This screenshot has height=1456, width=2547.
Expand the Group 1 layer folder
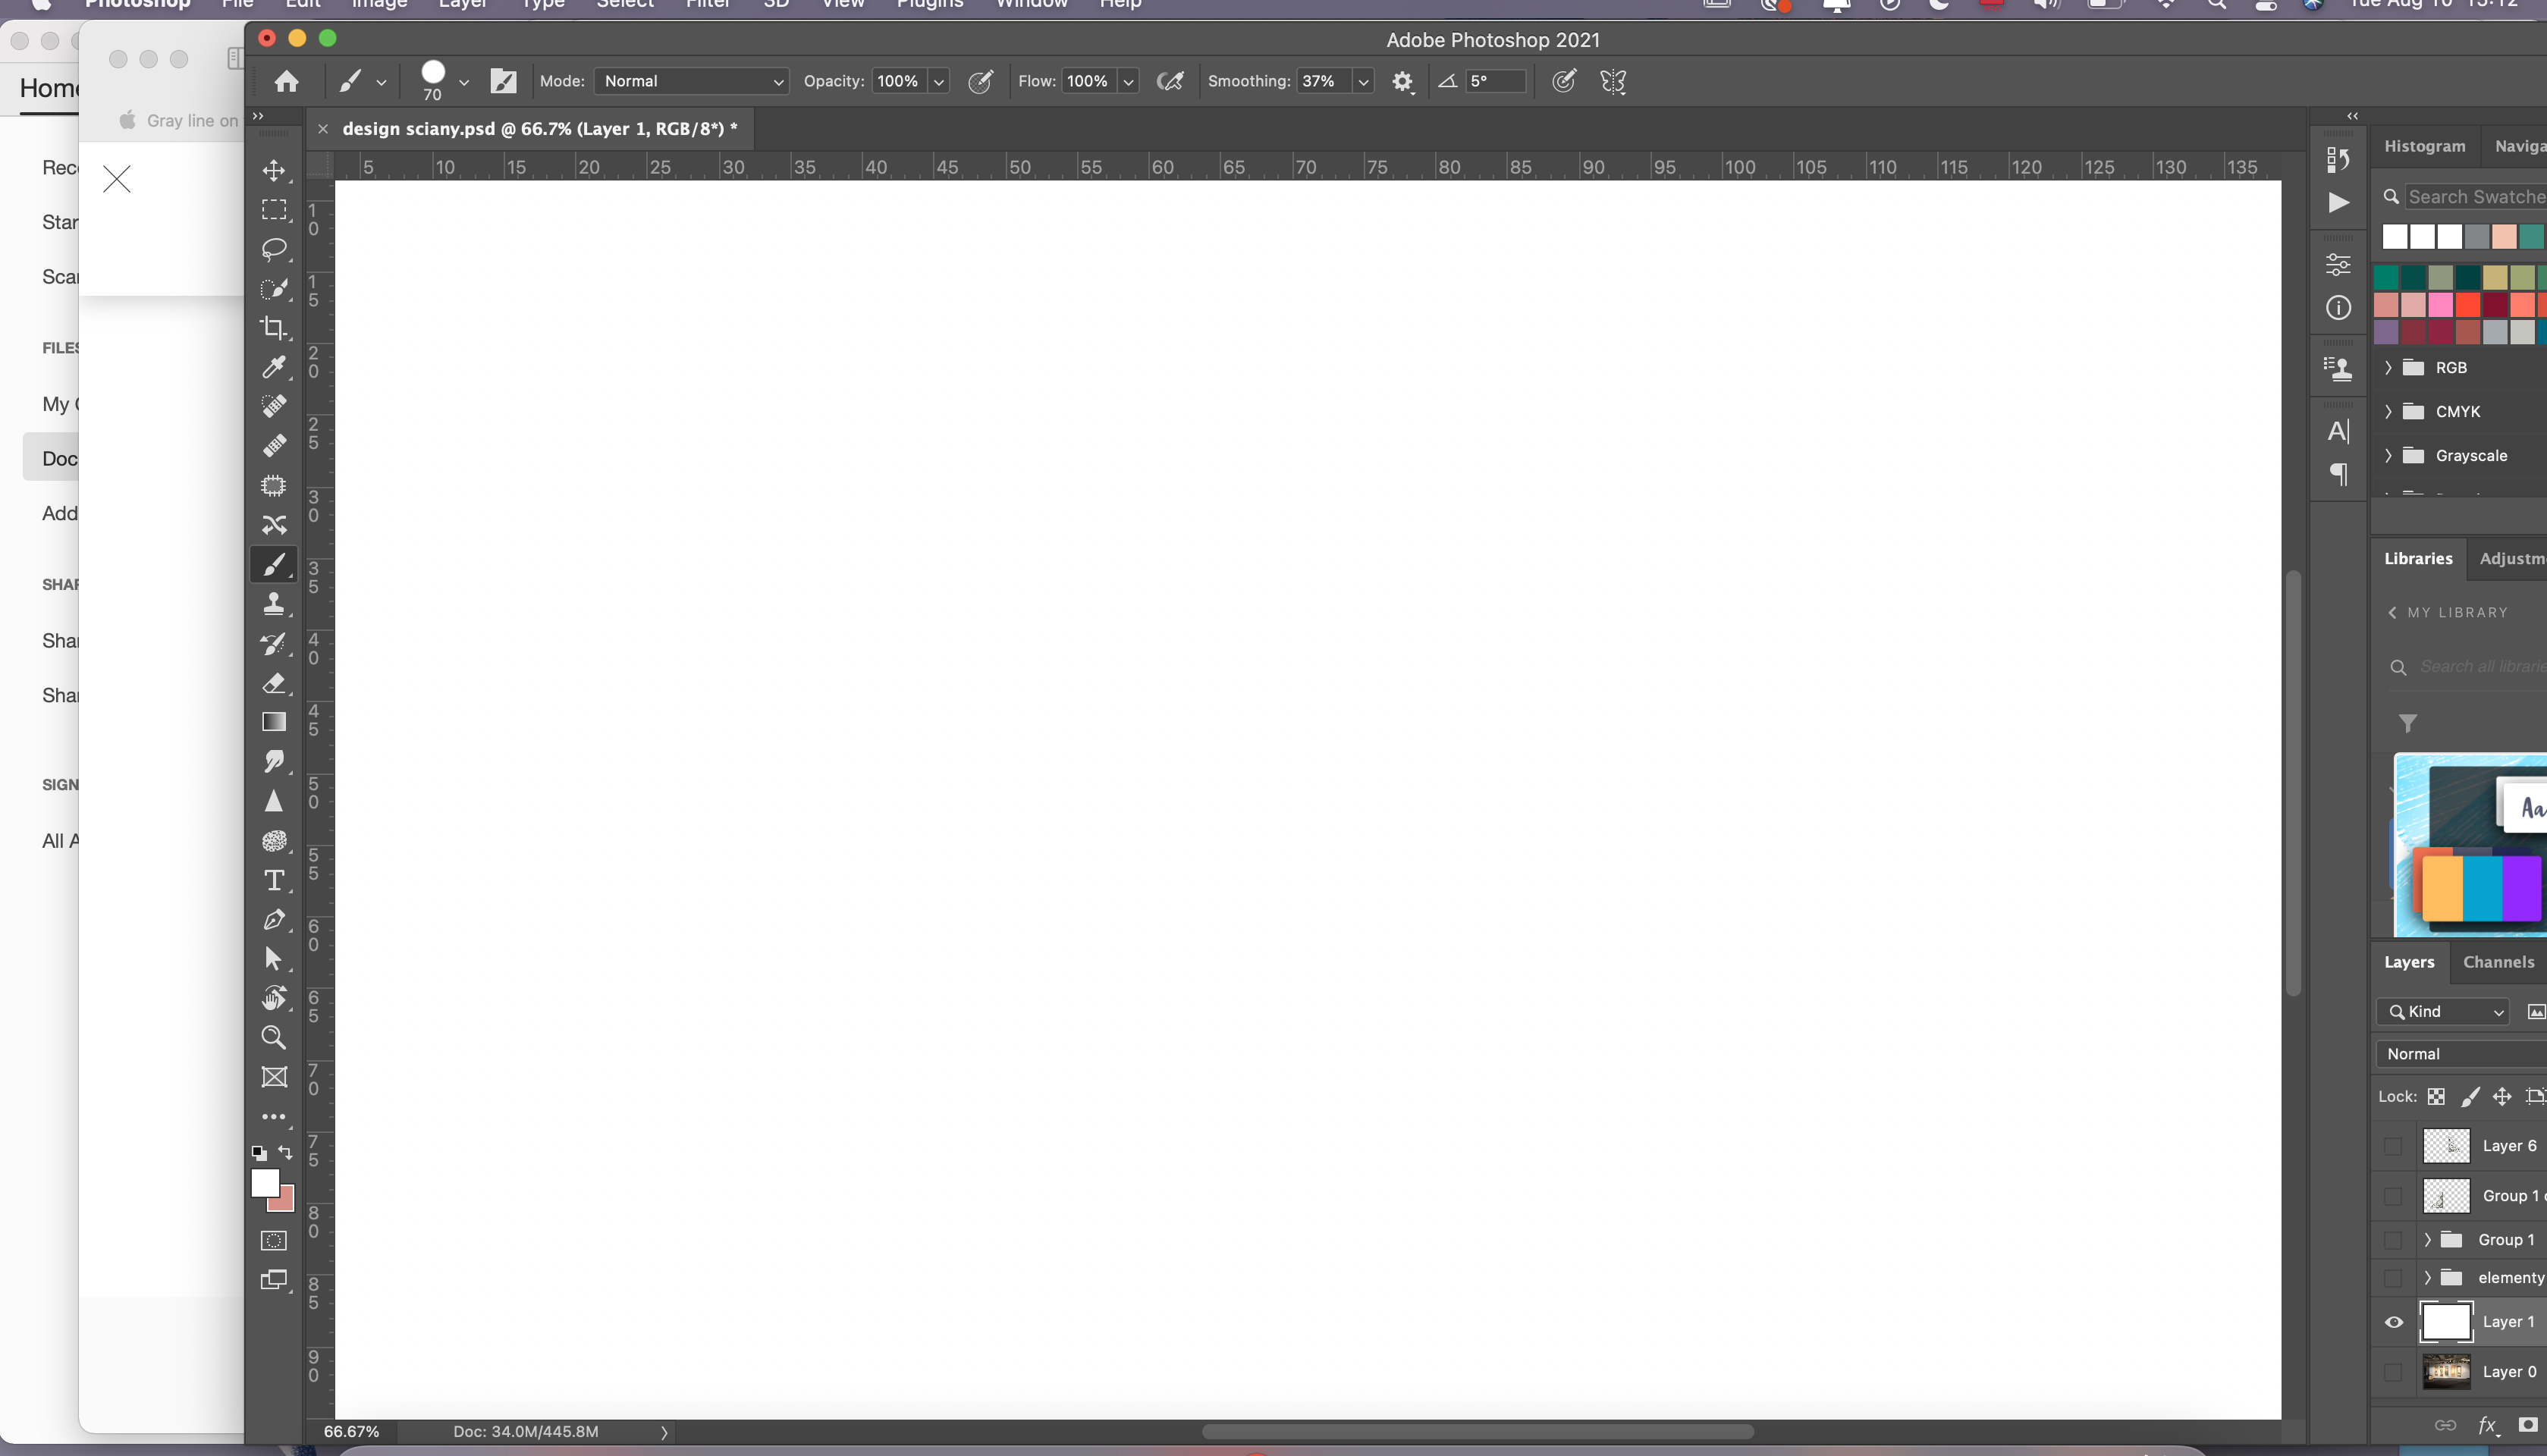(x=2427, y=1240)
